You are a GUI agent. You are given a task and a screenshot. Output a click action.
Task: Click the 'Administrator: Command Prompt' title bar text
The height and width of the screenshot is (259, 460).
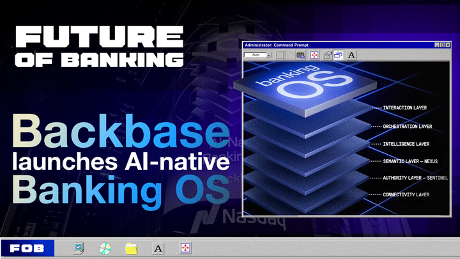click(x=277, y=45)
